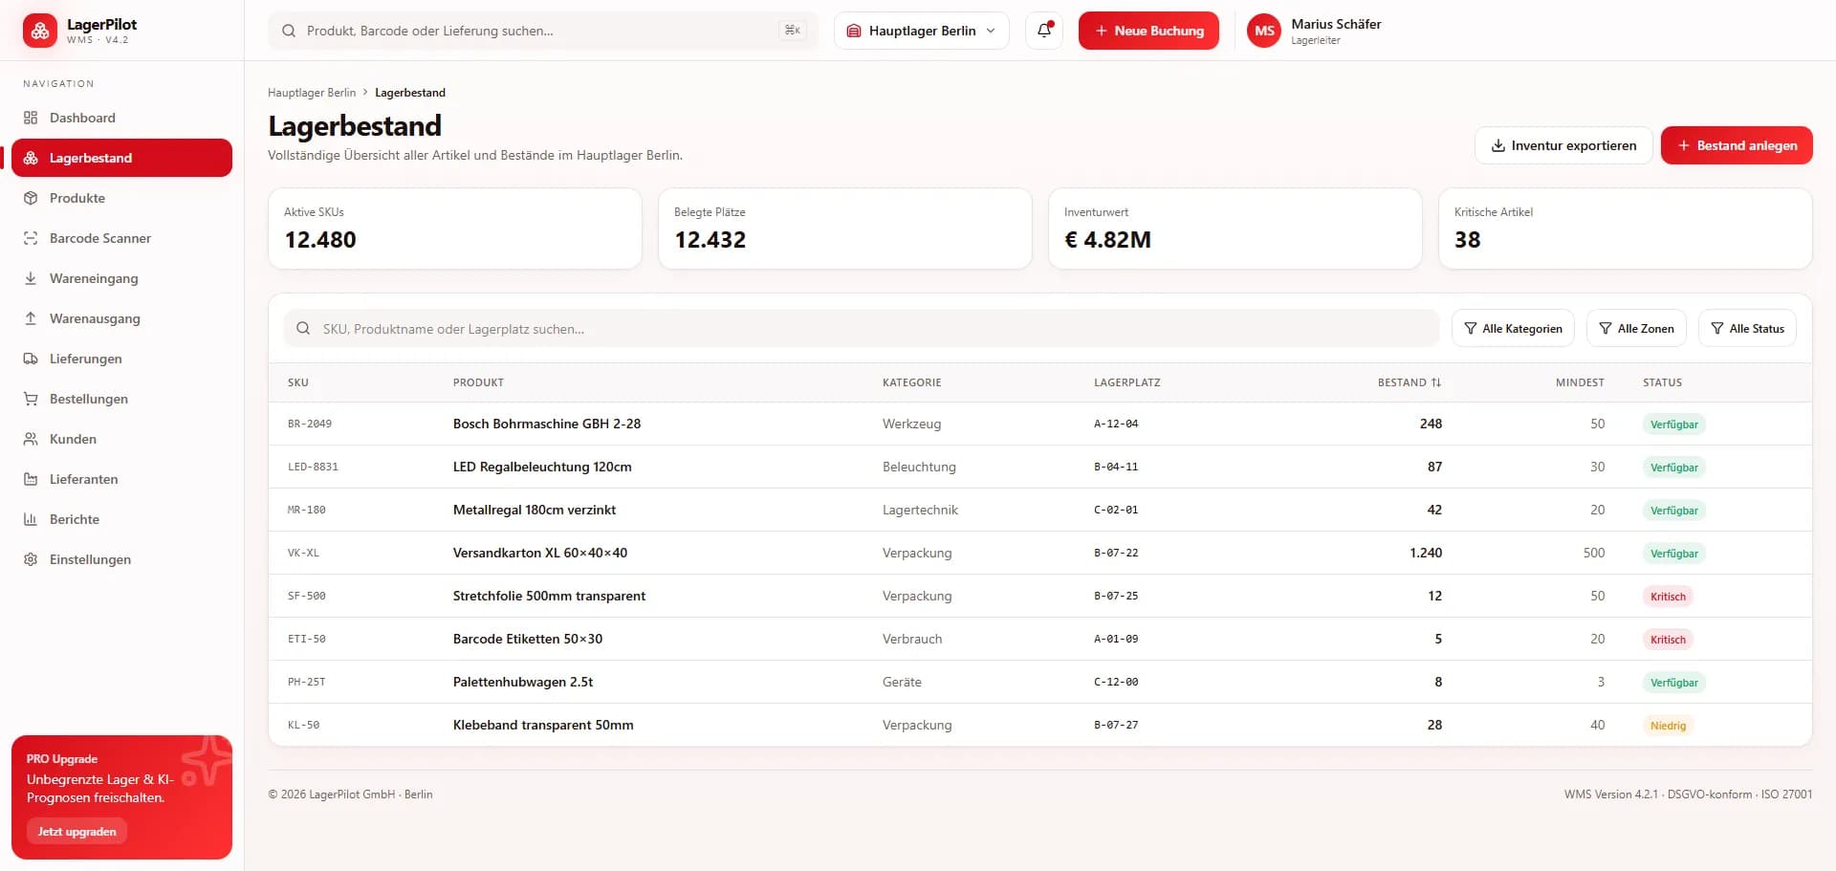Click Niedrig status badge for Klebeband

pyautogui.click(x=1668, y=725)
